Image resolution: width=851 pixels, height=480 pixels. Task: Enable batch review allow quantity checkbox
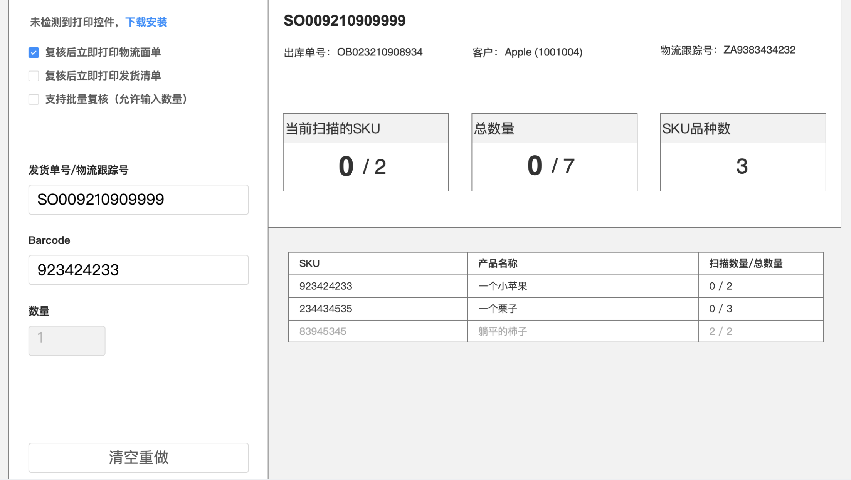click(34, 99)
